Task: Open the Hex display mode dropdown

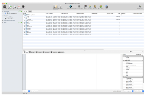Action: pyautogui.click(x=26, y=91)
